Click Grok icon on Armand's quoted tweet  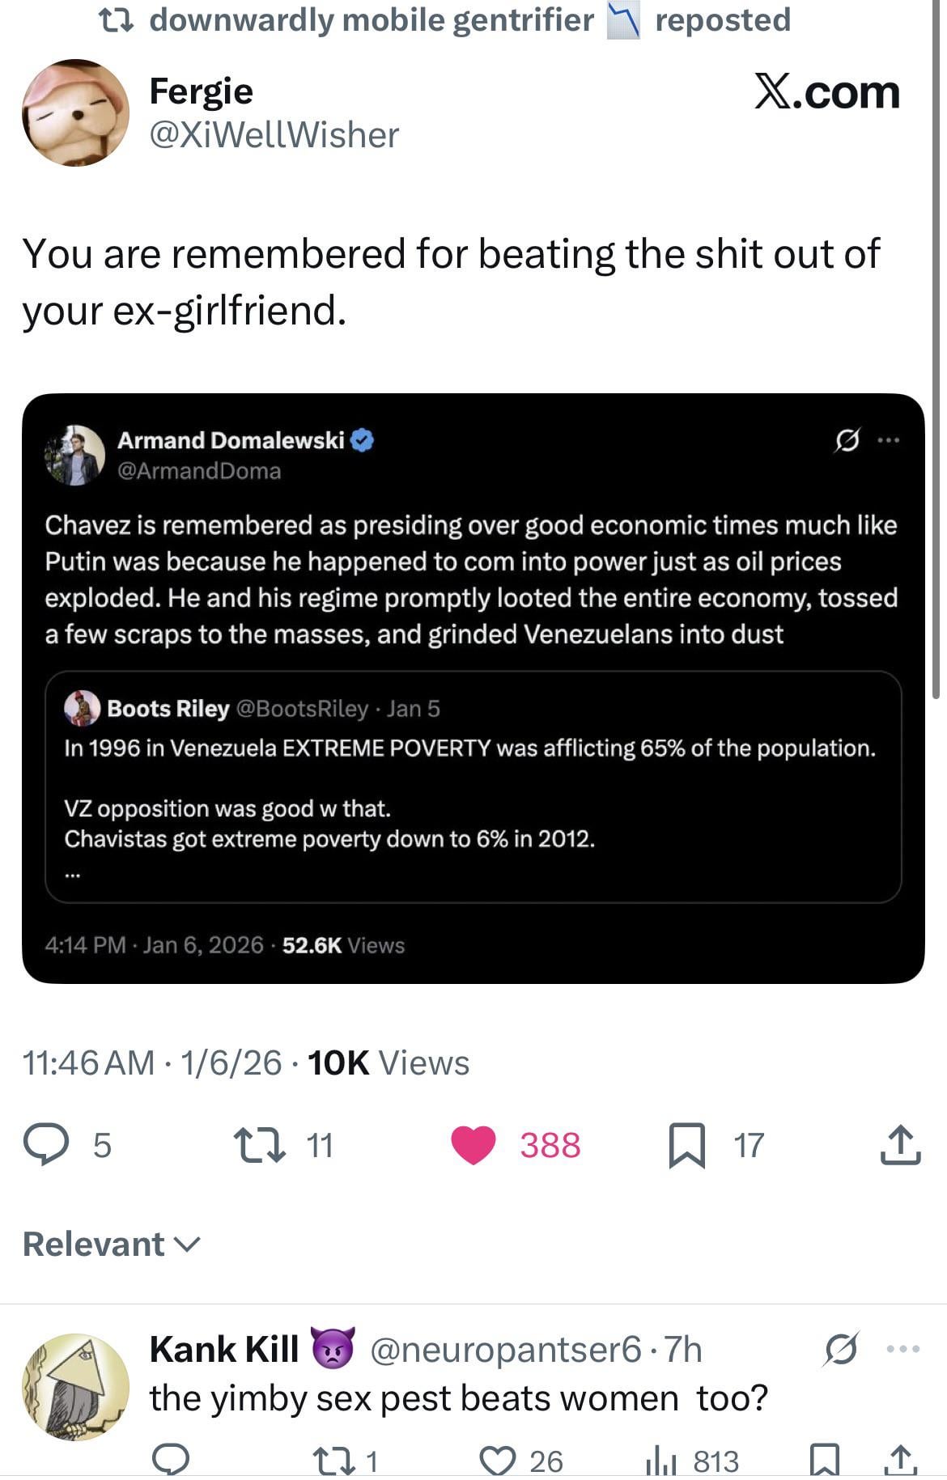point(847,441)
